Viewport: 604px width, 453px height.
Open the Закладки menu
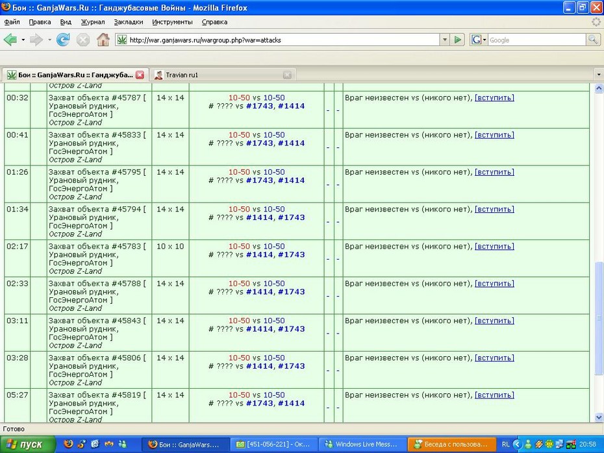[129, 22]
